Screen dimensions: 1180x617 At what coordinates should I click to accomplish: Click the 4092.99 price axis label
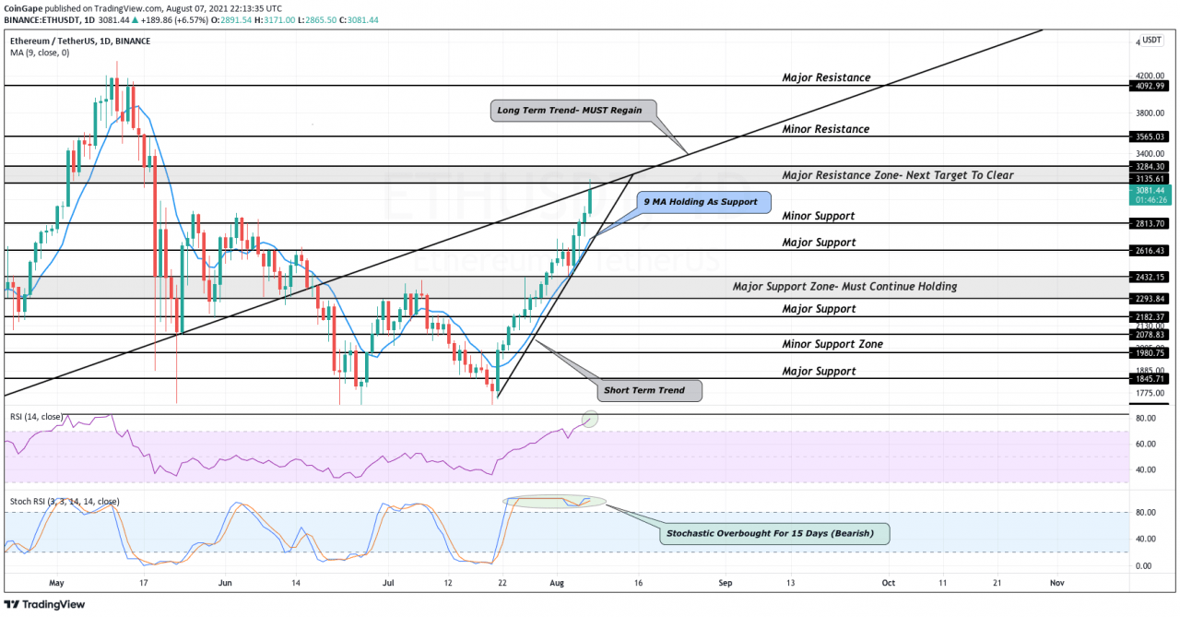(1151, 86)
